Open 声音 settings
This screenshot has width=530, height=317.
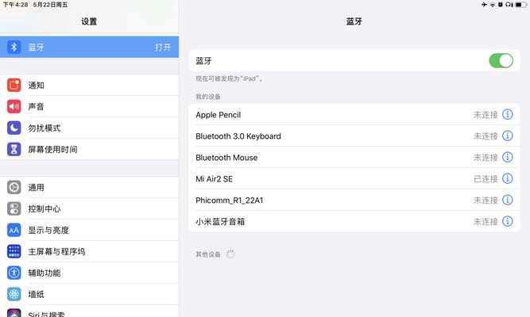[89, 106]
